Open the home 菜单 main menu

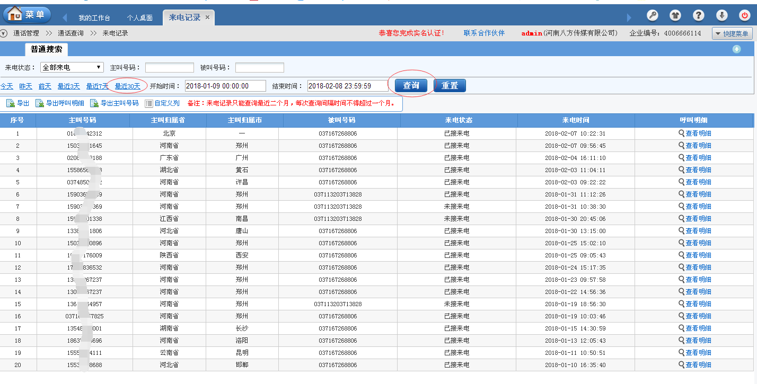pyautogui.click(x=28, y=15)
